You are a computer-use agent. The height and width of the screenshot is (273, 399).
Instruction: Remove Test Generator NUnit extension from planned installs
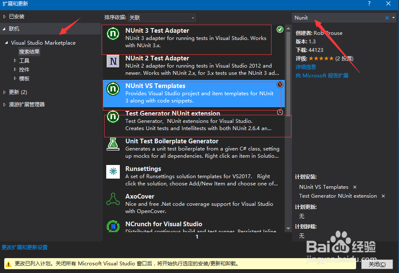(x=383, y=196)
